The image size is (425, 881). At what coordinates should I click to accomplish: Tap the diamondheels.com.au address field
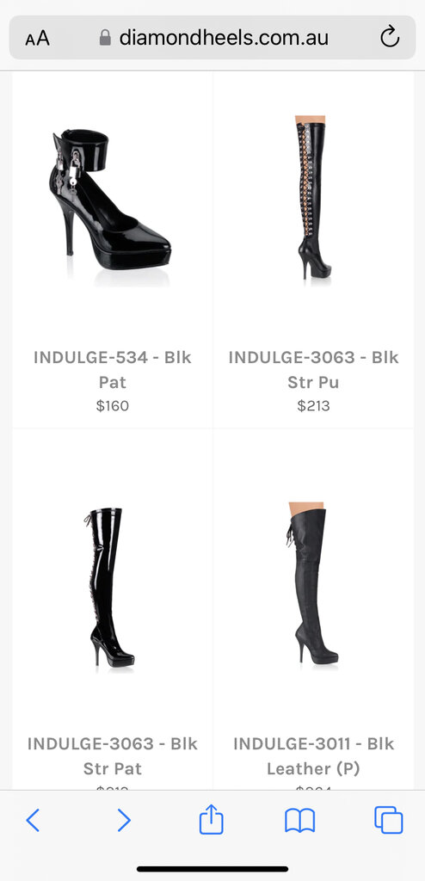pos(212,38)
